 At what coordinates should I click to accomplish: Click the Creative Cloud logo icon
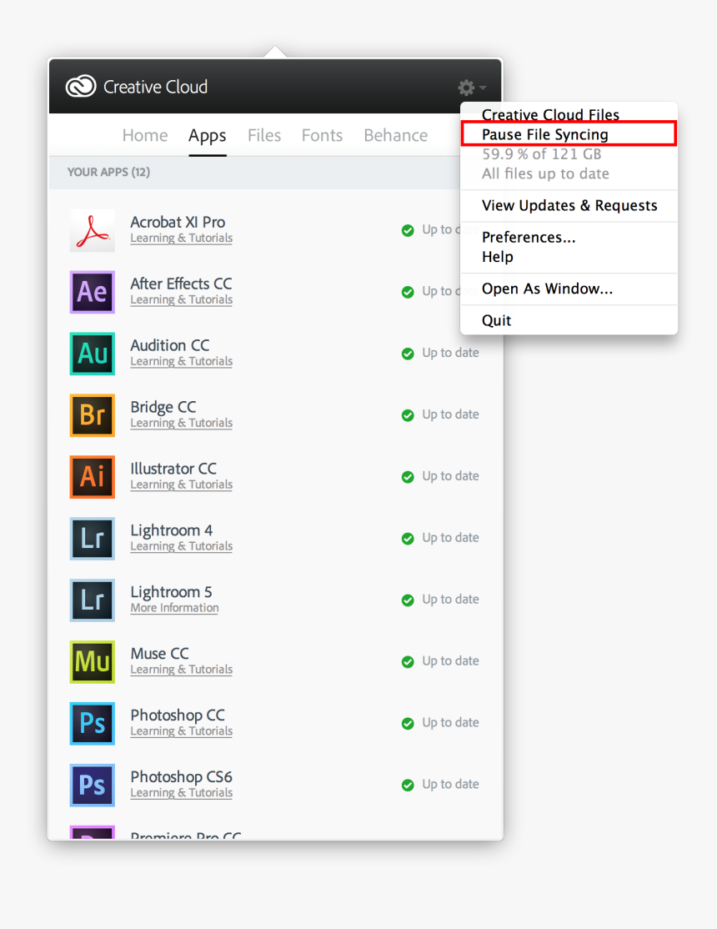pyautogui.click(x=81, y=87)
